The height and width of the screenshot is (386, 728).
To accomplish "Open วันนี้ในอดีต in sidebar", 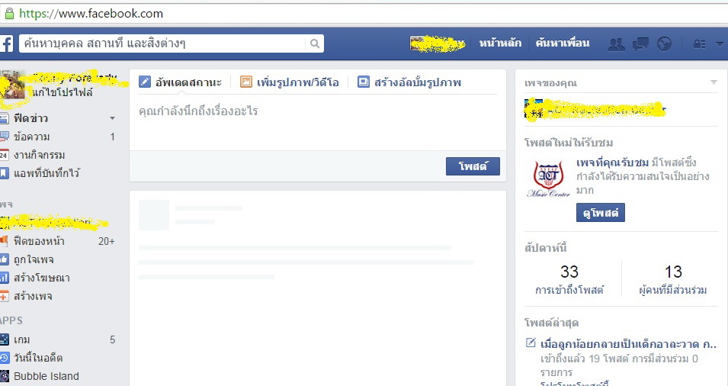I will coord(38,358).
